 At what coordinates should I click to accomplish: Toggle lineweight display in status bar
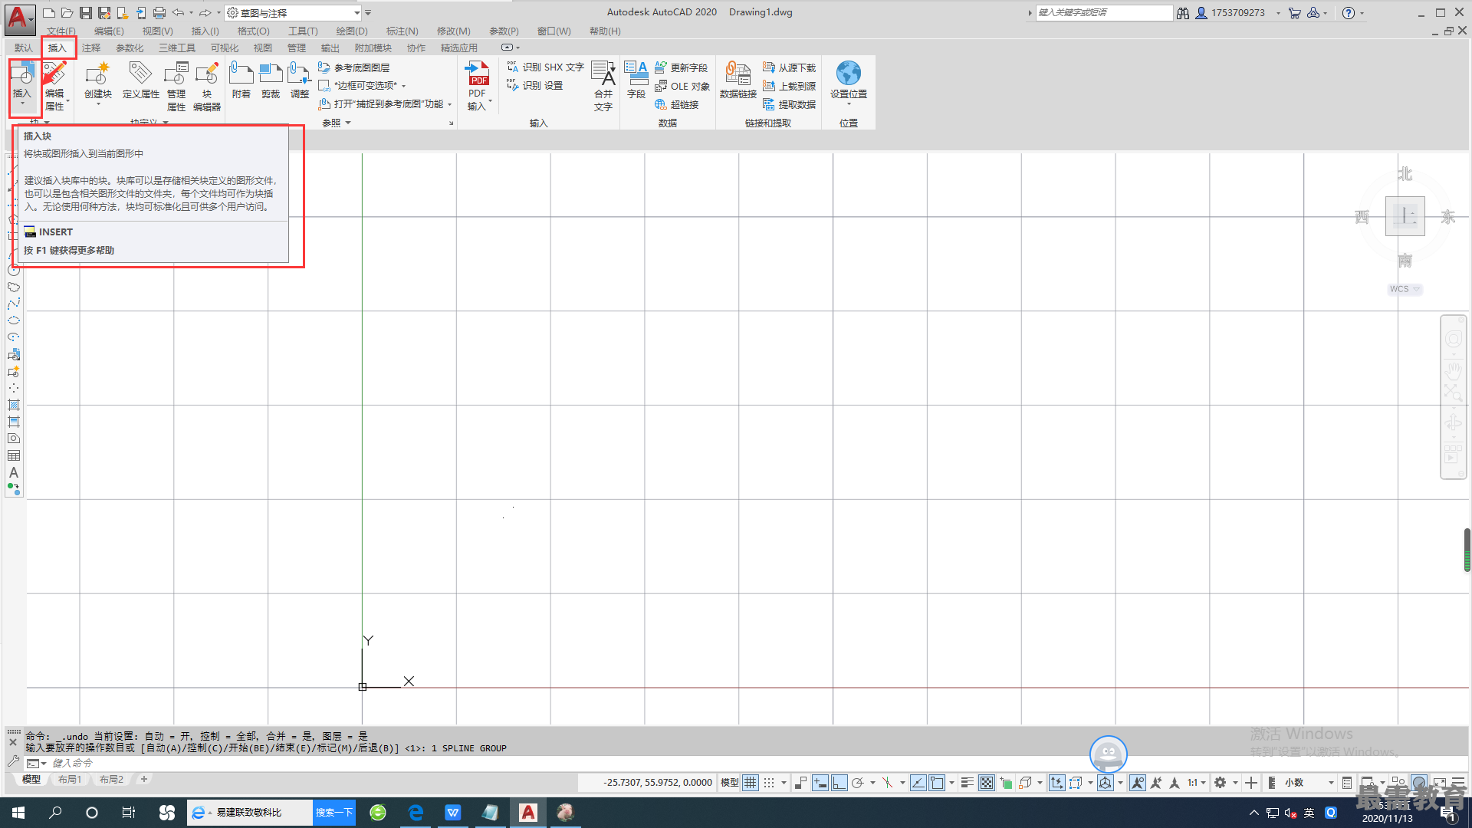pyautogui.click(x=968, y=783)
